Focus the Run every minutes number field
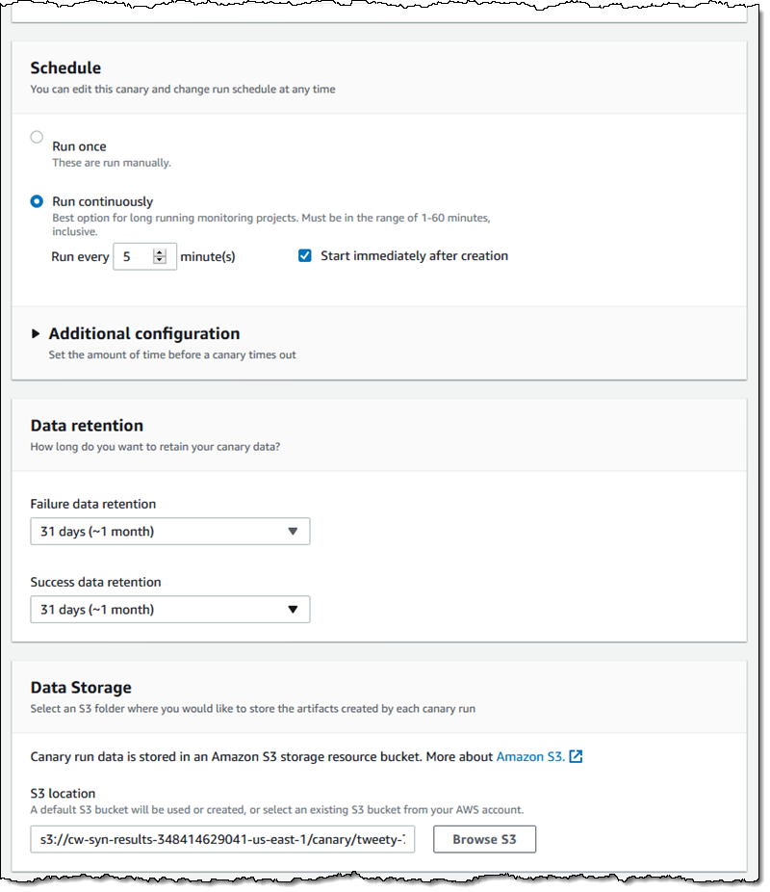The height and width of the screenshot is (892, 770). point(133,257)
